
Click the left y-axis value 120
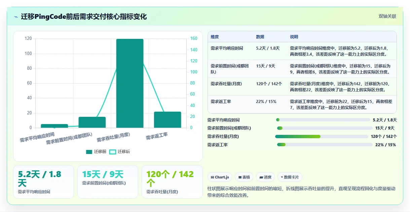click(x=28, y=39)
